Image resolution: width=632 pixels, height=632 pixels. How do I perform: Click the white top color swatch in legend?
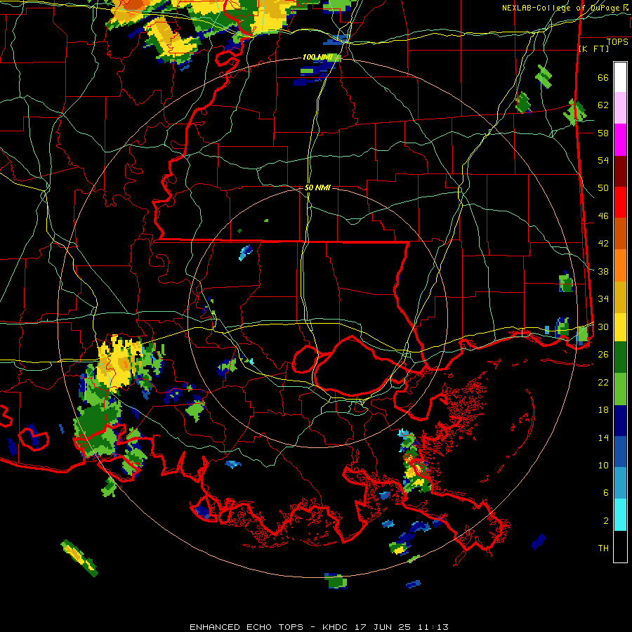[620, 77]
